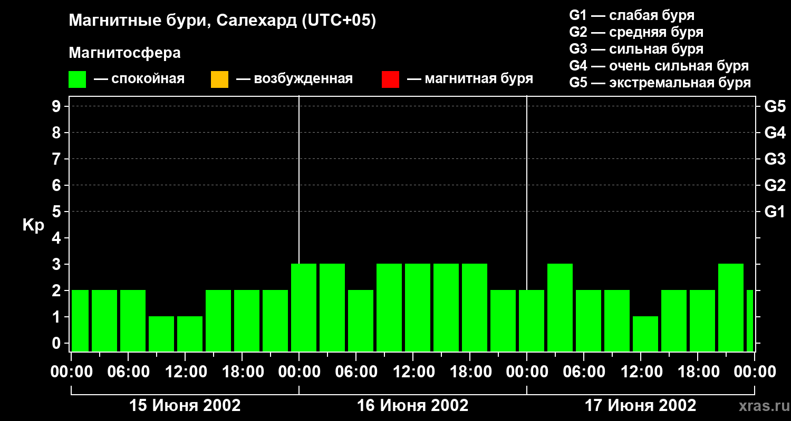Click the '15 Июня 2002' date label
The width and height of the screenshot is (791, 421).
pyautogui.click(x=185, y=406)
